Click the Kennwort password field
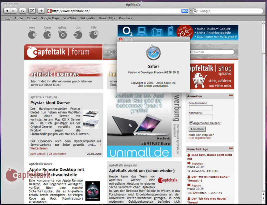The height and width of the screenshot is (205, 267). (201, 117)
